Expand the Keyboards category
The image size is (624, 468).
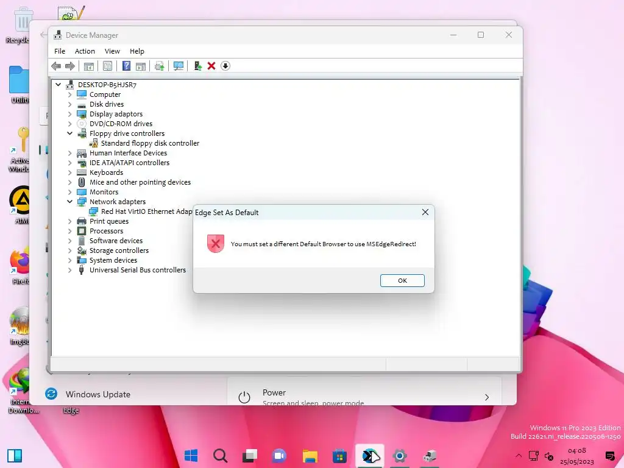(70, 172)
